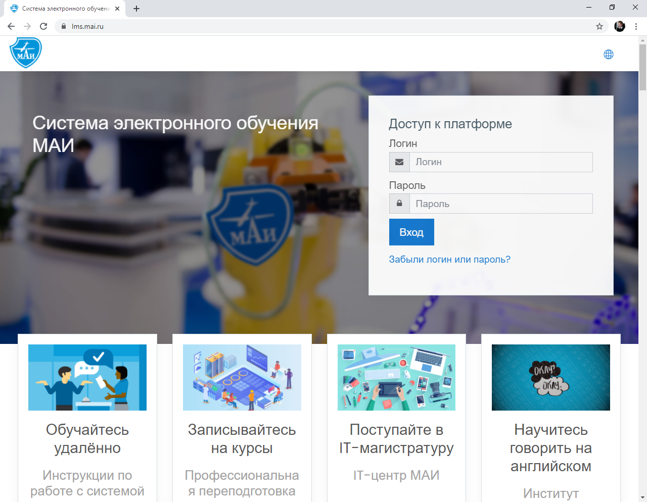Click the browser forward arrow

coord(27,26)
